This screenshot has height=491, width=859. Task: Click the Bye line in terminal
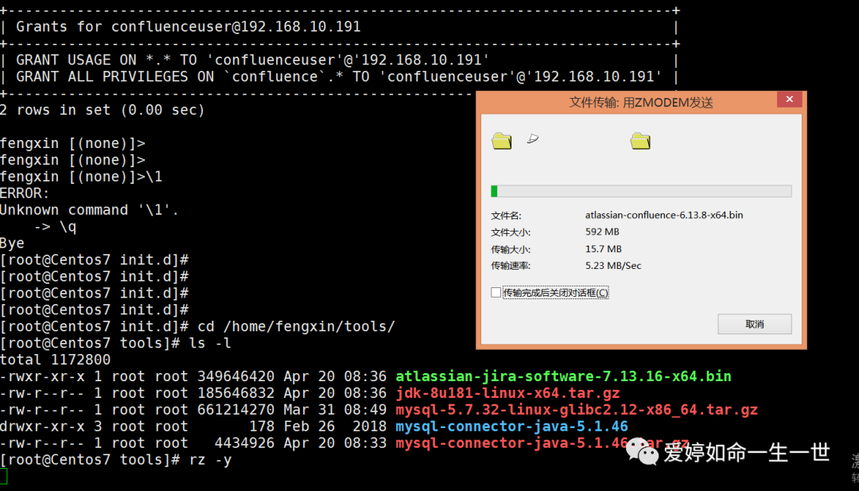12,244
